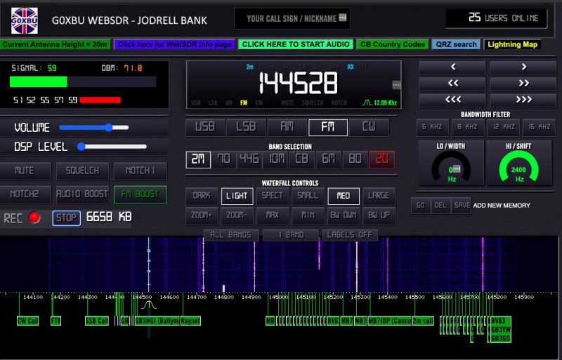Switch waterfall to DARK mode

202,196
